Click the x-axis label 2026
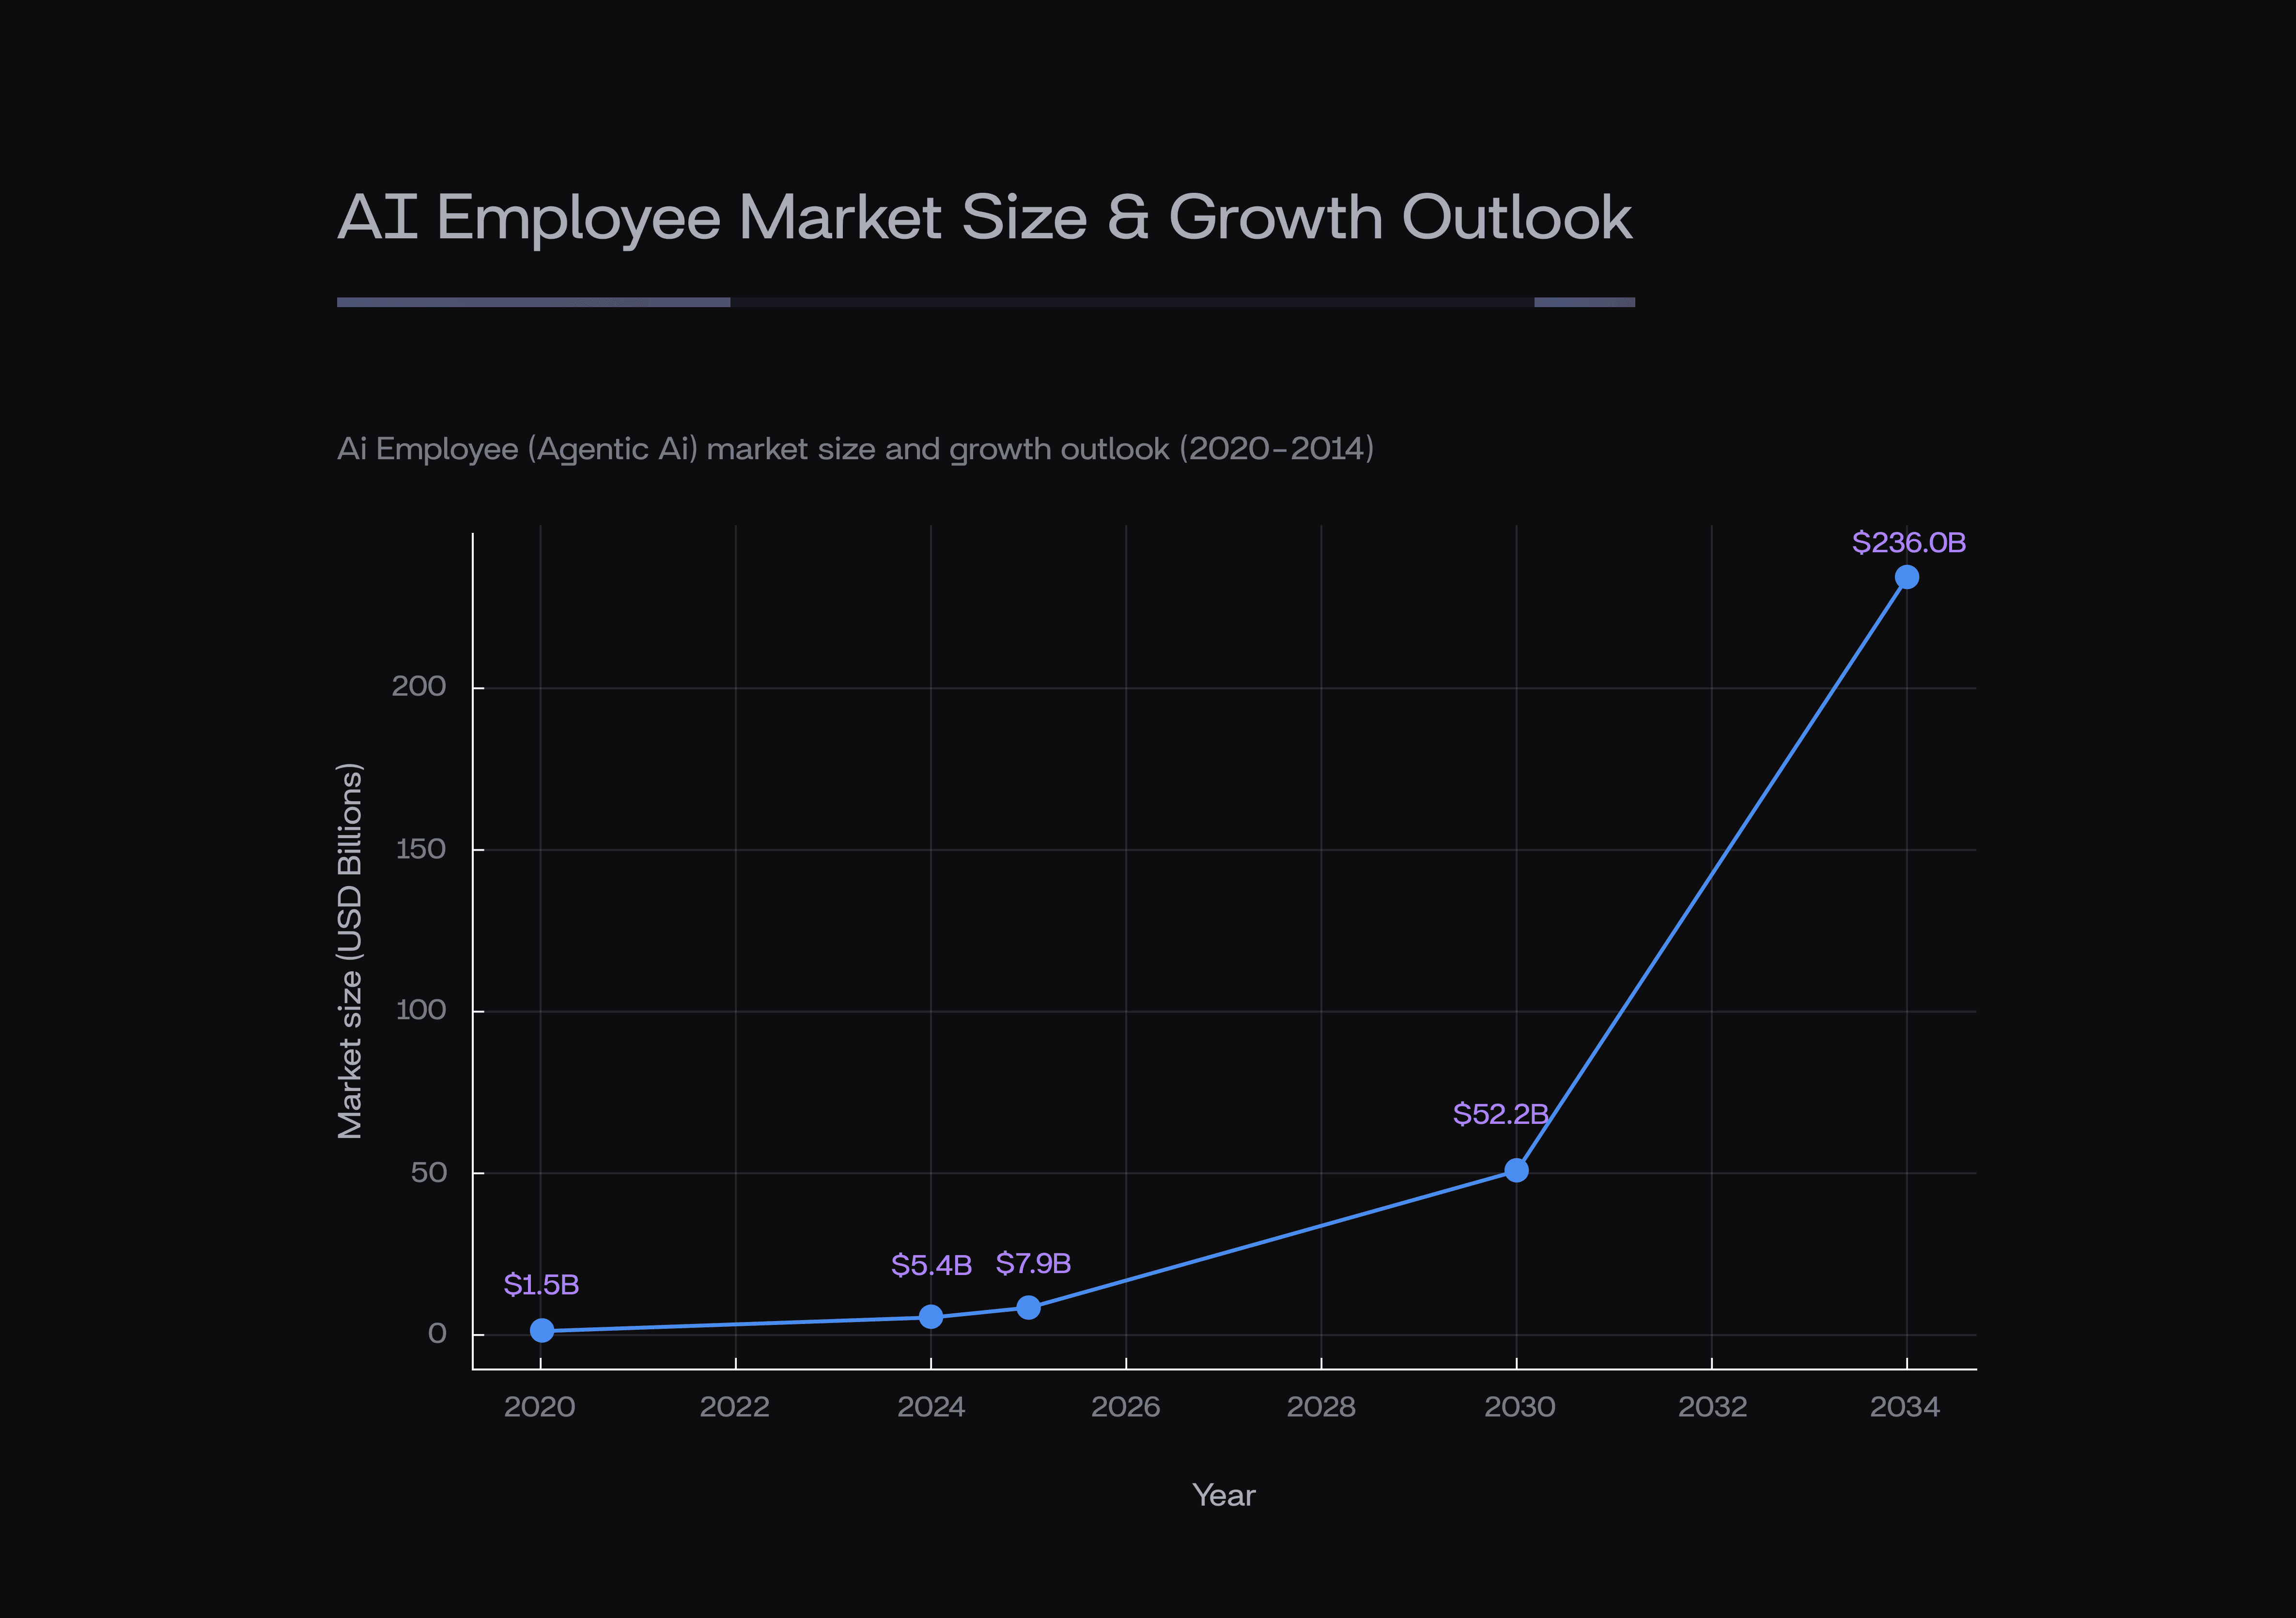 click(x=1126, y=1407)
